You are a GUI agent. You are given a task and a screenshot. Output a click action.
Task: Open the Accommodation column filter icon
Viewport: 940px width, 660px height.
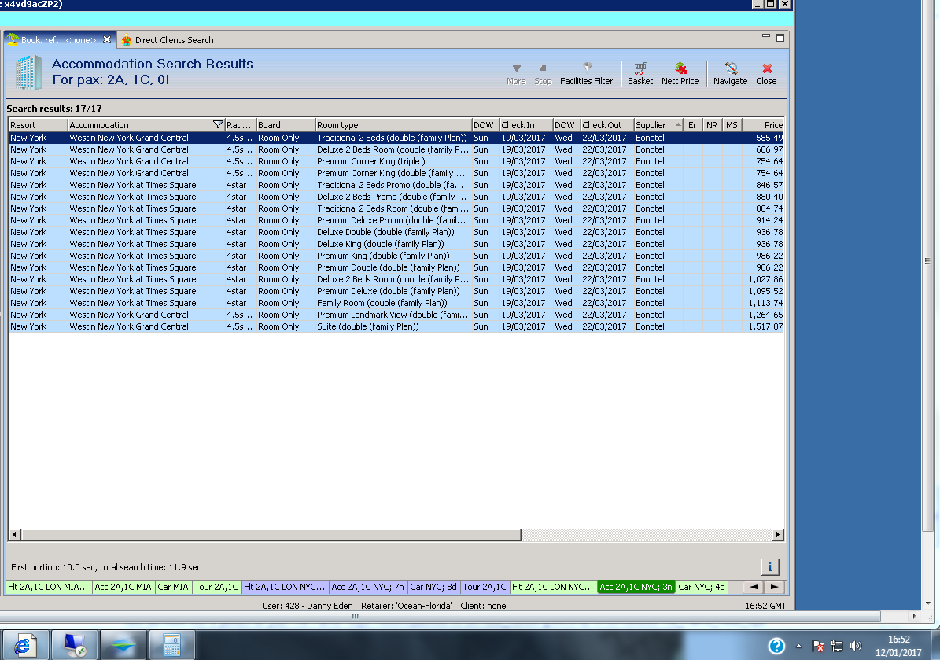[218, 125]
